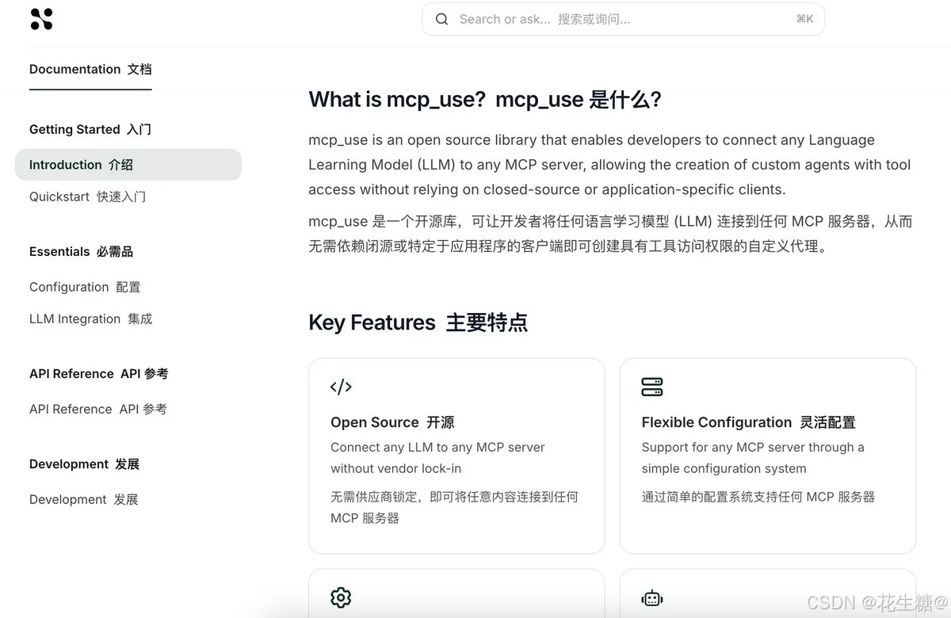Collapse the Development section
This screenshot has height=618, width=951.
[84, 463]
